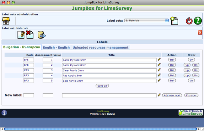Click the scrollbar right arrow
204x131 pixels.
click(x=199, y=129)
